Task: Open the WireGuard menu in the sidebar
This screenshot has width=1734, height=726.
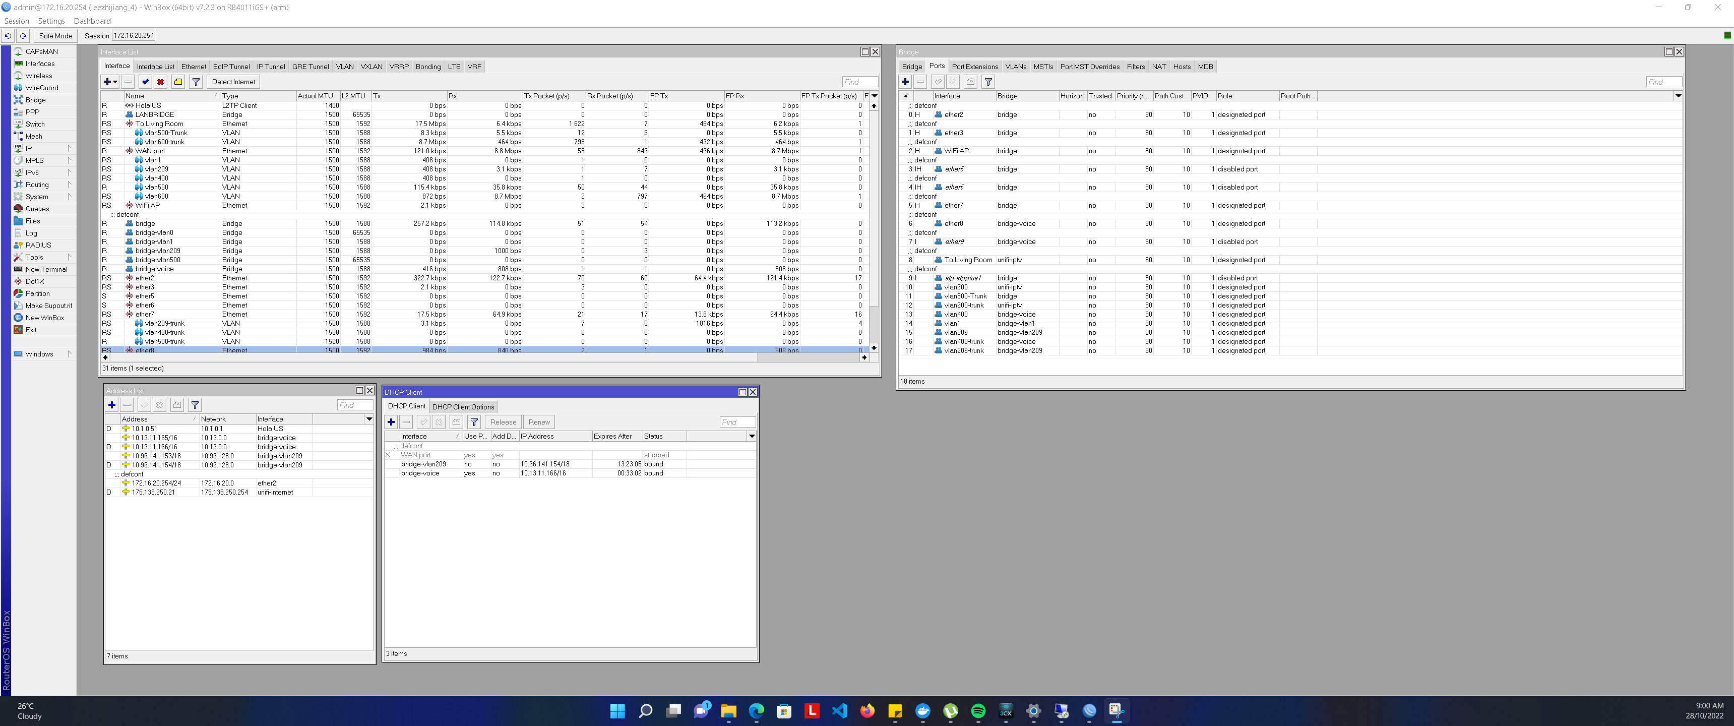Action: tap(42, 88)
